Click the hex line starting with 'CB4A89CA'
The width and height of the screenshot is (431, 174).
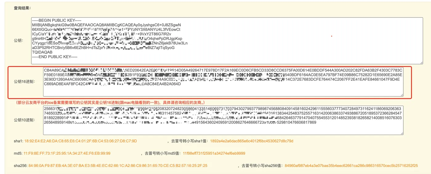(x=223, y=70)
